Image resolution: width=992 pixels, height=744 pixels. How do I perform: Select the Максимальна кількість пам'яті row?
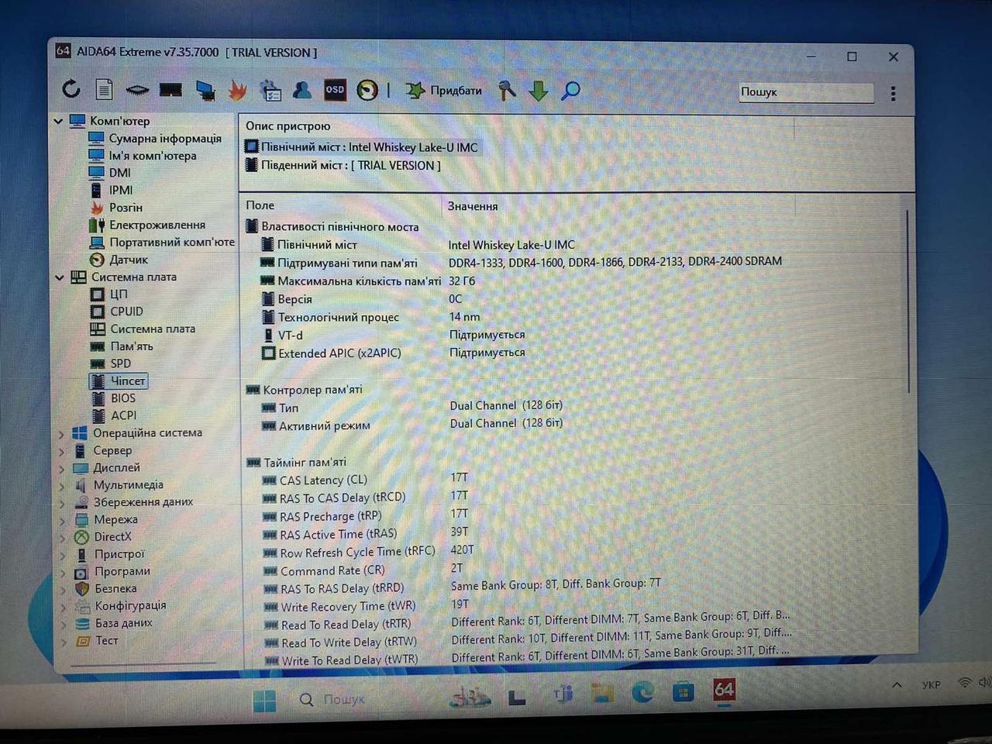(368, 281)
